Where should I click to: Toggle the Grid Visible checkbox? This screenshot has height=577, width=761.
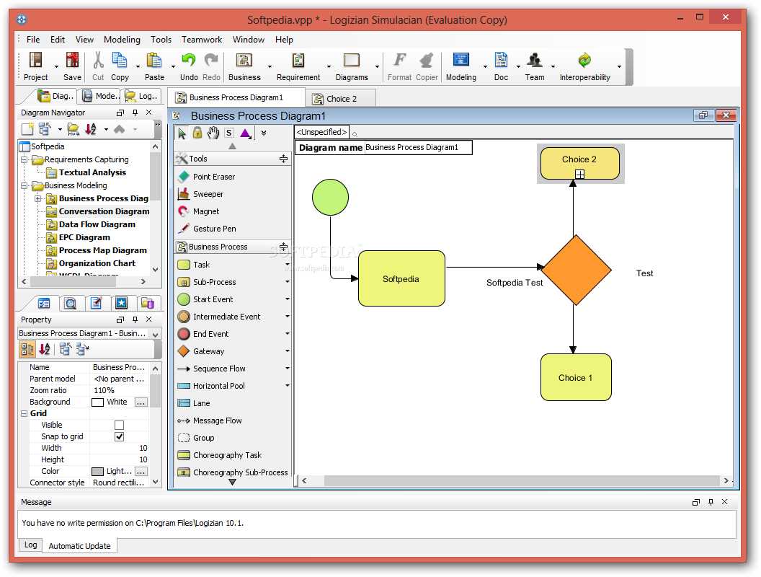pos(119,425)
